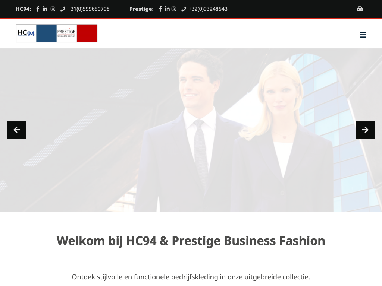382x286 pixels.
Task: Click the phone icon beside +31(0)599650798
Action: (63, 9)
